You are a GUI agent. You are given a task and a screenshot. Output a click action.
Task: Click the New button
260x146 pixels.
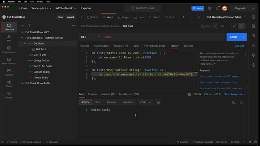[60, 17]
